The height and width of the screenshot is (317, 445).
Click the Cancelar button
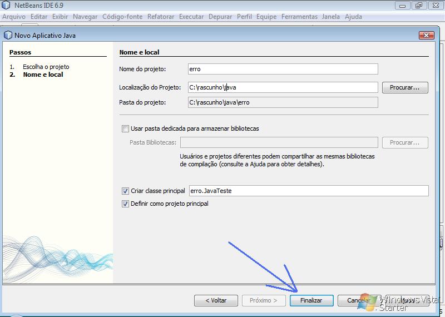(359, 300)
